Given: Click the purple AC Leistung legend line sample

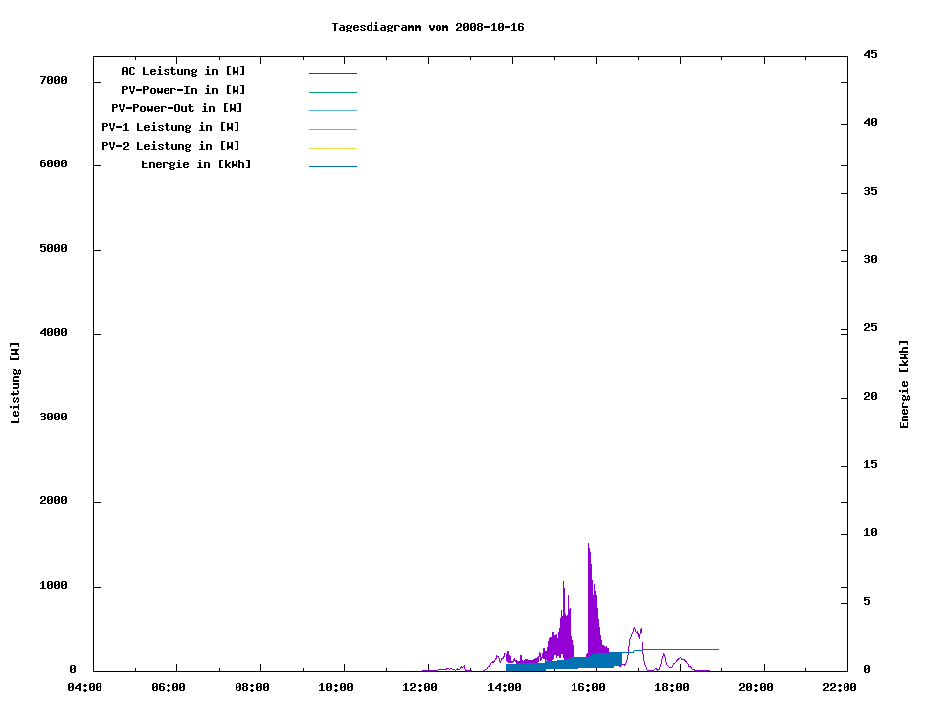Looking at the screenshot, I should 332,73.
